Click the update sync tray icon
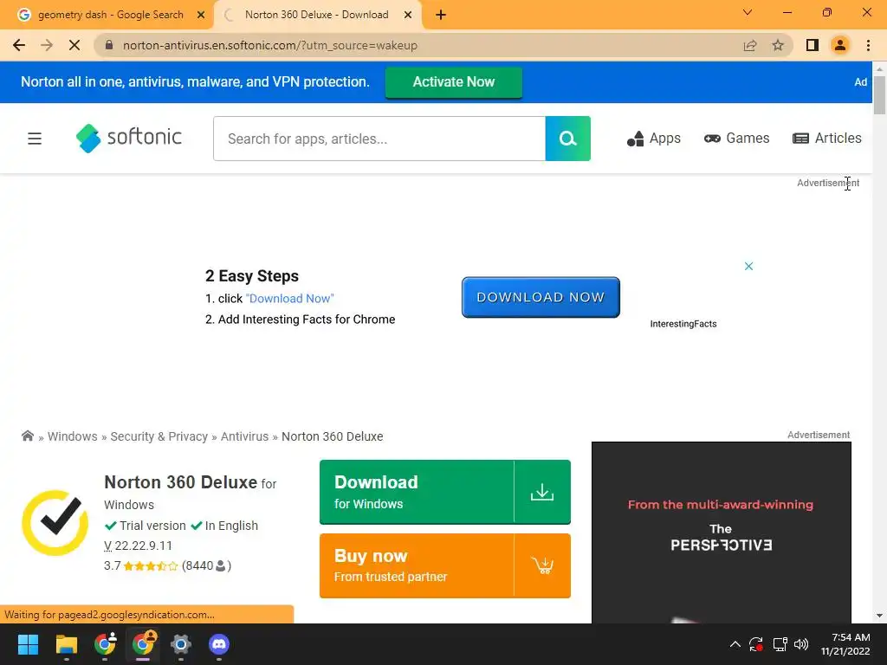 click(x=756, y=644)
